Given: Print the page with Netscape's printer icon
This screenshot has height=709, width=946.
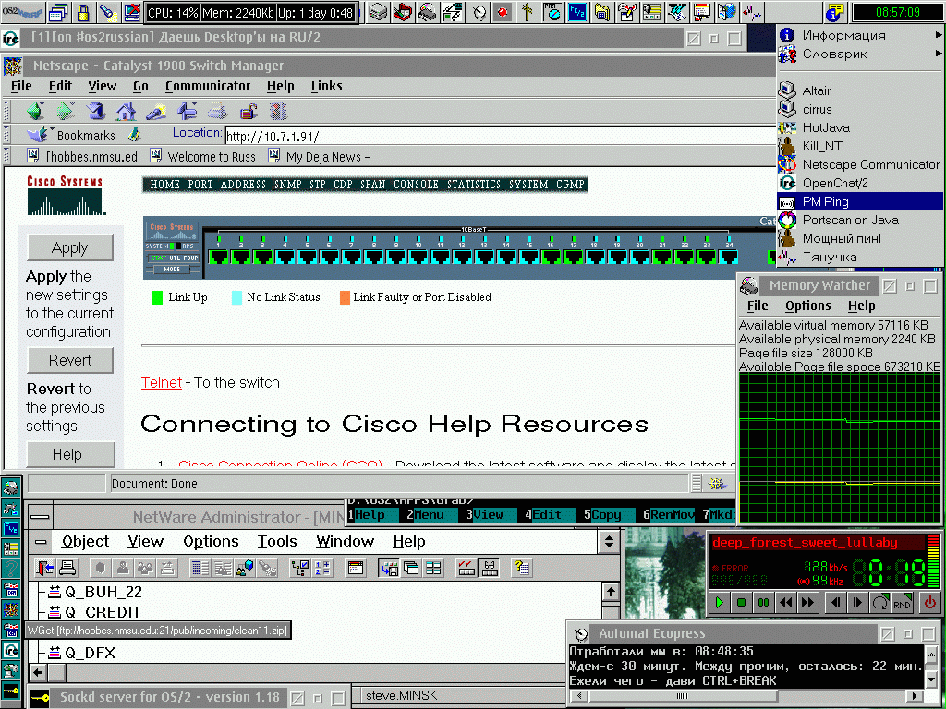Looking at the screenshot, I should coord(217,111).
